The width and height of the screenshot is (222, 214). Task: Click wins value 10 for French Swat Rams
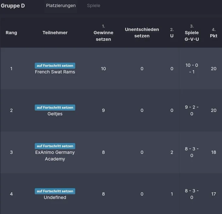pos(103,69)
